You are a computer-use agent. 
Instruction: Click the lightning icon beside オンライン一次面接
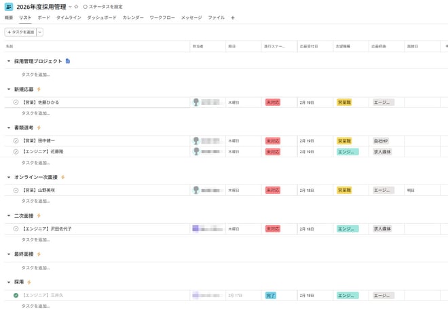coord(63,177)
